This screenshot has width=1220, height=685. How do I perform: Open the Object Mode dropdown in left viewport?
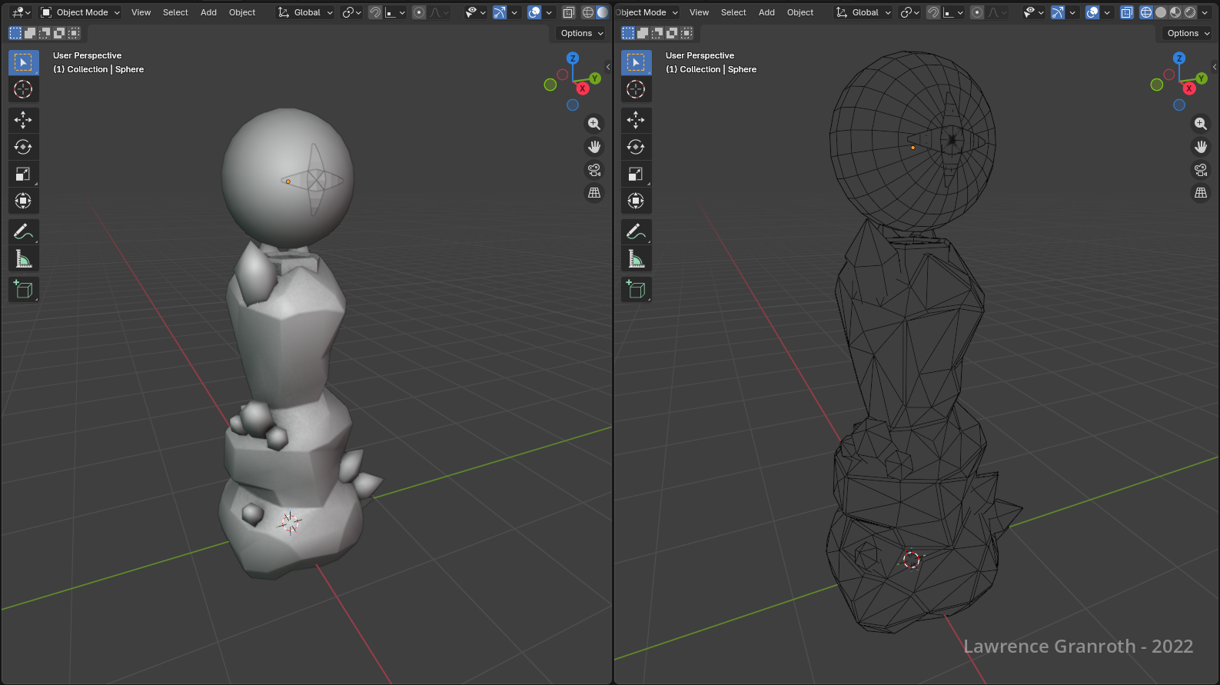[81, 12]
